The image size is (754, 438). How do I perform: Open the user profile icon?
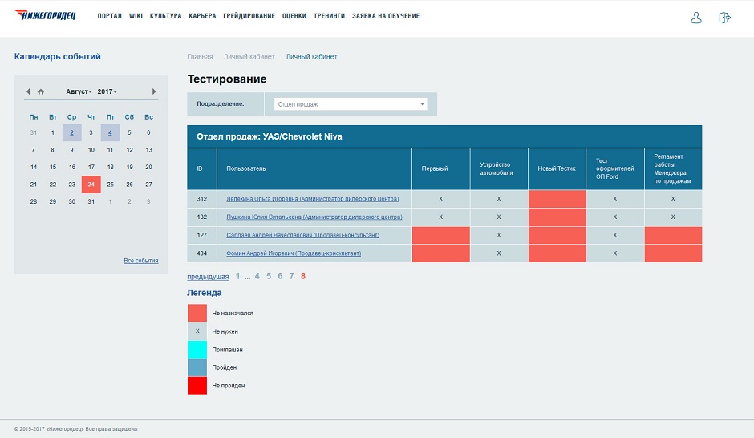(695, 18)
